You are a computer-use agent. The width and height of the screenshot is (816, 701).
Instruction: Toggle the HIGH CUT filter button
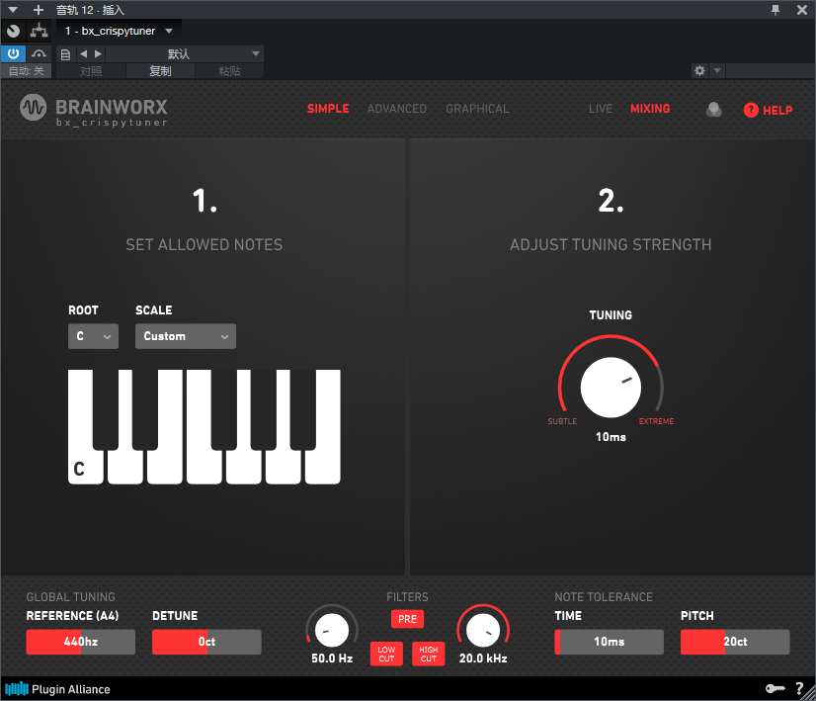click(429, 654)
